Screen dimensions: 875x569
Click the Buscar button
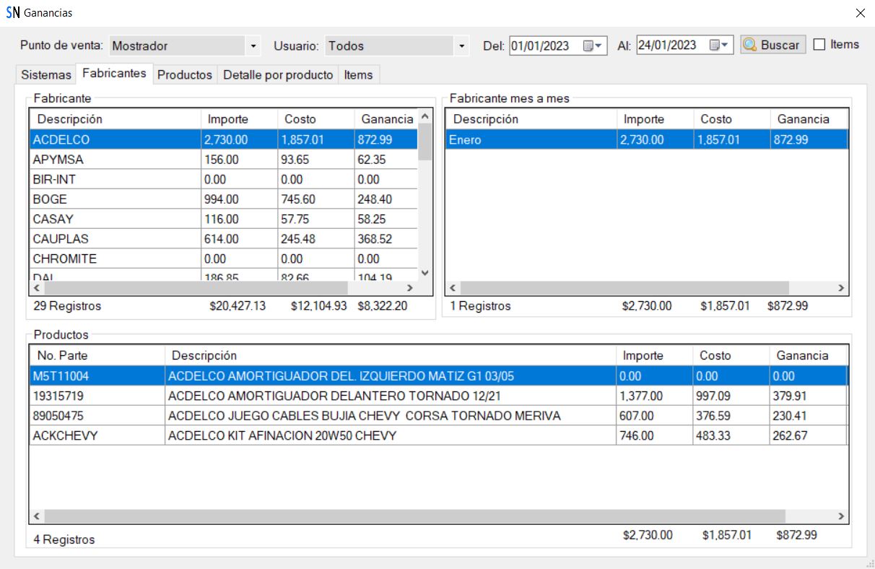(772, 45)
